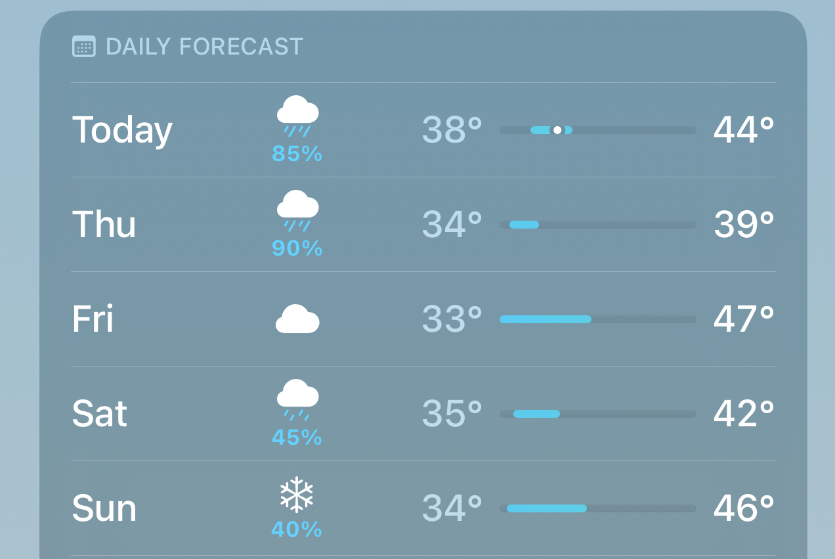
Task: Select the Sun day label
Action: (104, 508)
